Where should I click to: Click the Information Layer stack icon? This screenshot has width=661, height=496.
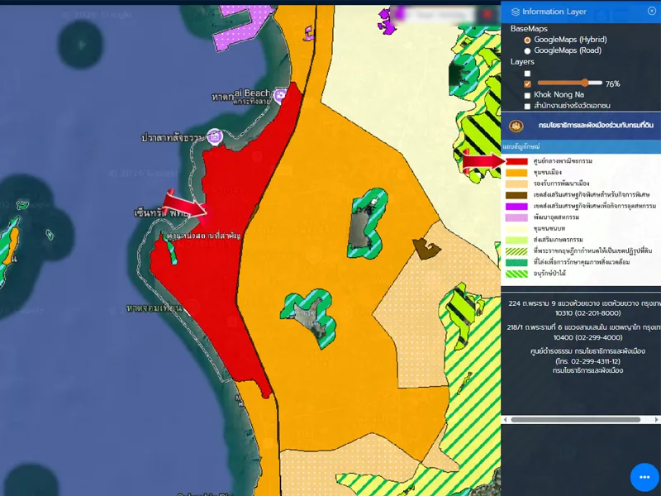tap(516, 12)
